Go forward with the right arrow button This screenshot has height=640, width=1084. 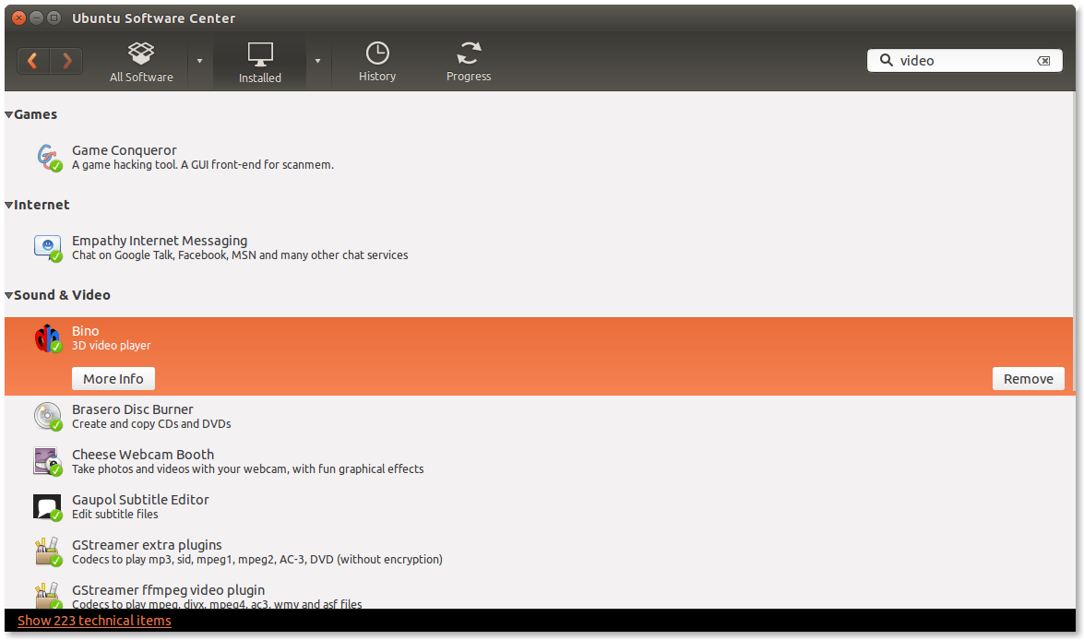point(66,61)
